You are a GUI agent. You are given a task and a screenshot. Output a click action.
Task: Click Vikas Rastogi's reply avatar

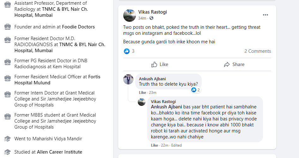pos(142,102)
